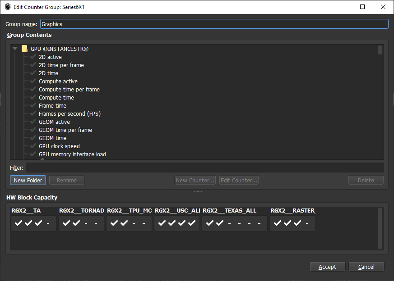
Task: Click the RGX2__RASTER capacity indicator
Action: click(292, 223)
